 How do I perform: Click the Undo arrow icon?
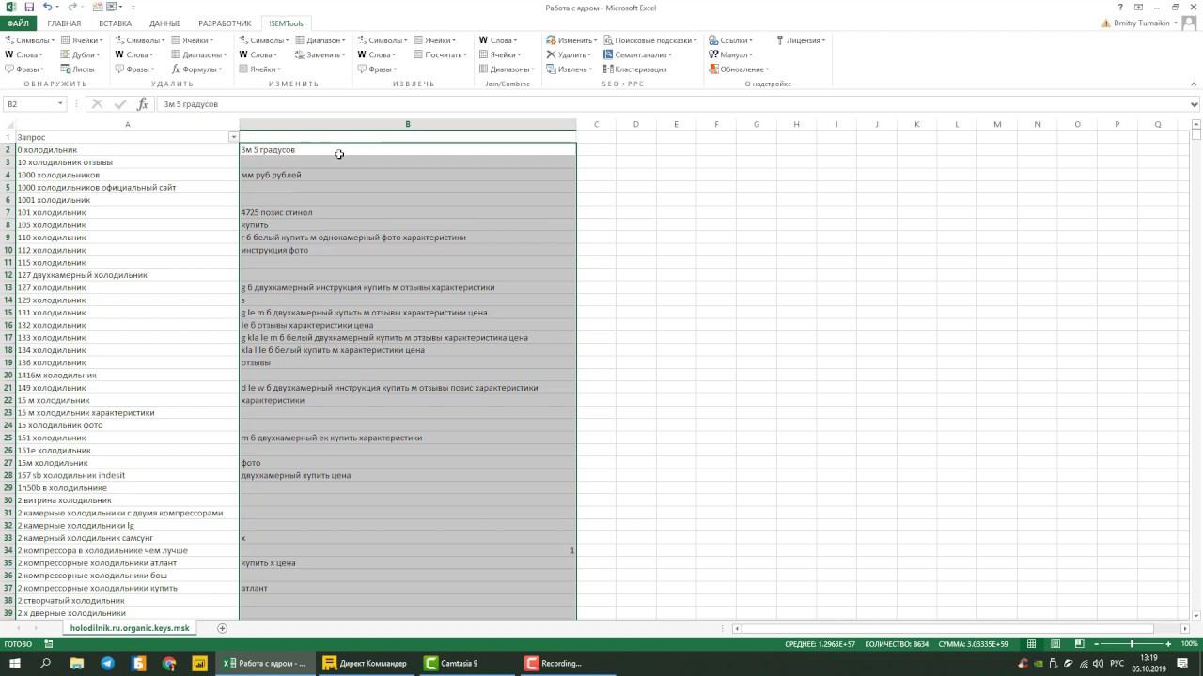click(x=47, y=8)
